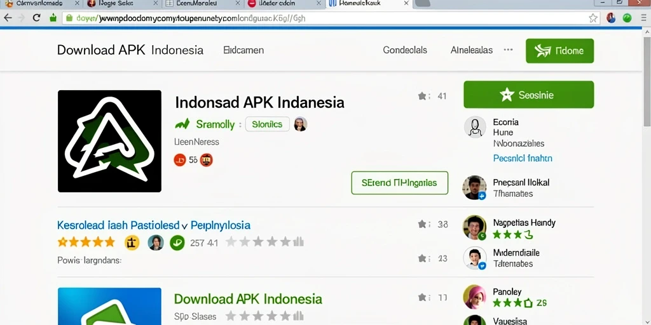Click the green Fidome button
651x325 pixels.
[559, 51]
